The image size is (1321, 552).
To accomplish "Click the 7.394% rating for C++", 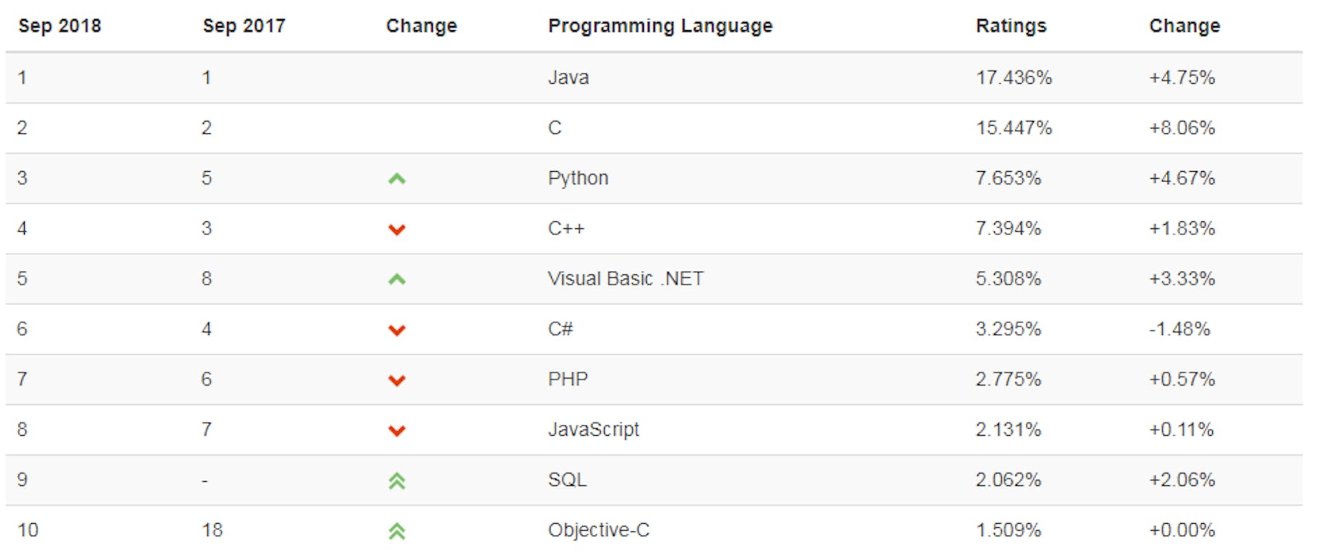I will pos(1008,228).
